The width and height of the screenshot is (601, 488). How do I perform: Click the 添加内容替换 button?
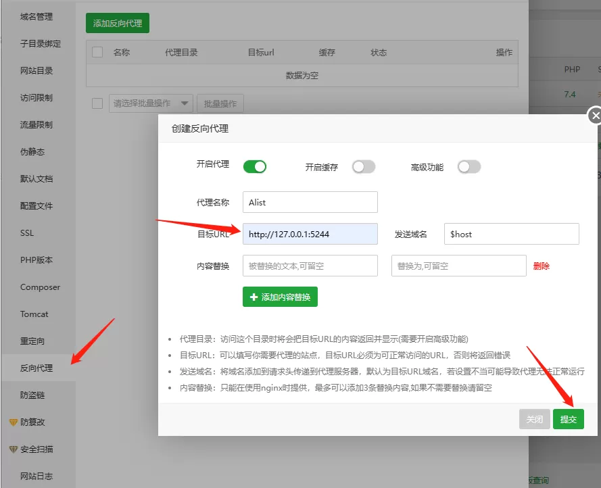[279, 297]
